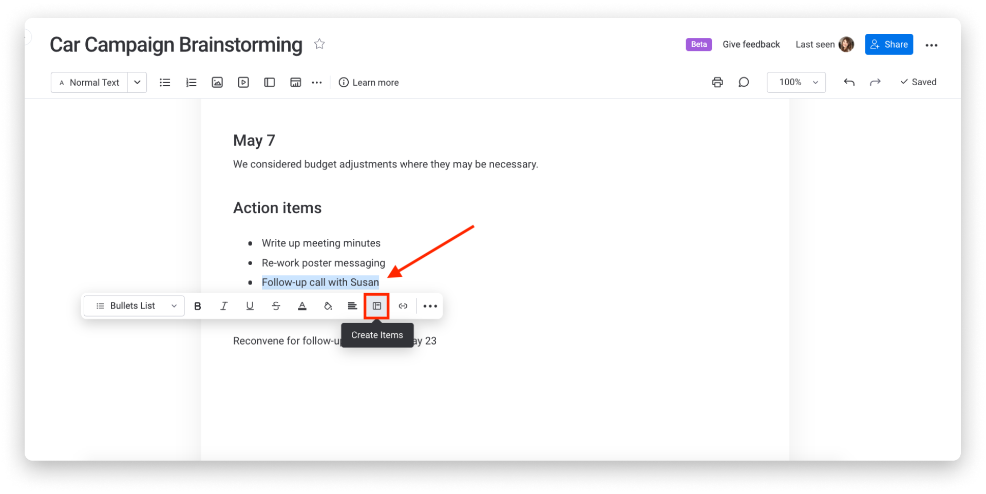Change the text highlight fill color
This screenshot has height=494, width=986.
tap(328, 306)
